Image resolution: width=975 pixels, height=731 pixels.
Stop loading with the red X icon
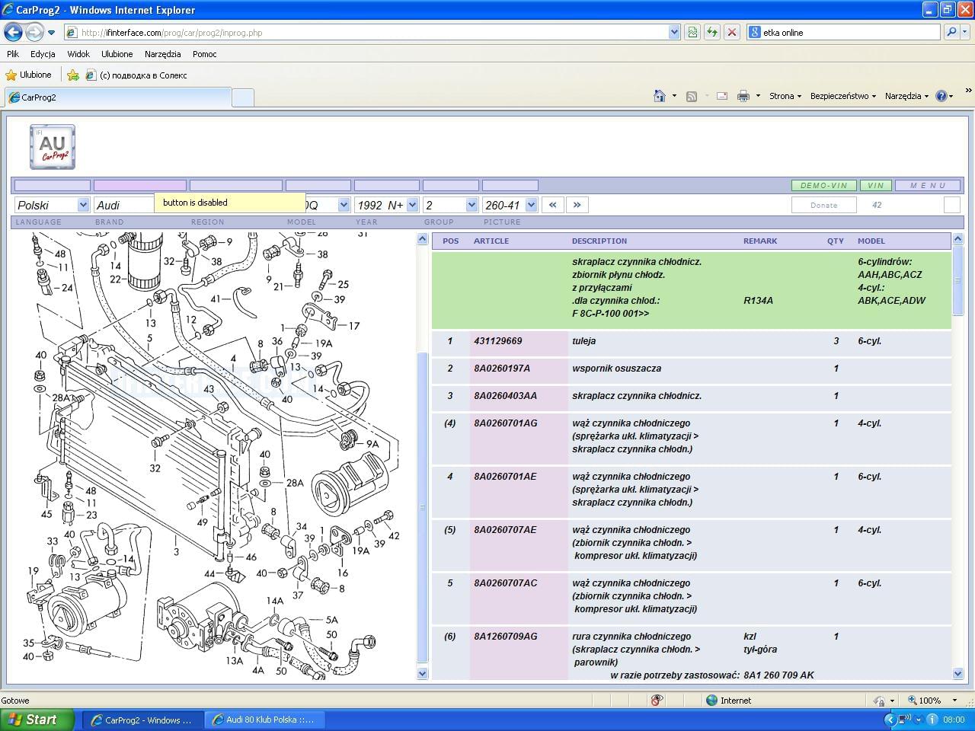click(x=732, y=33)
